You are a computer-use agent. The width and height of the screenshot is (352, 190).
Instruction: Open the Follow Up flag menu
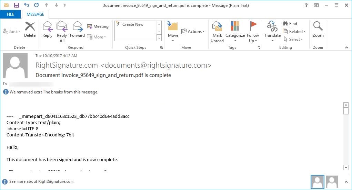pyautogui.click(x=253, y=32)
